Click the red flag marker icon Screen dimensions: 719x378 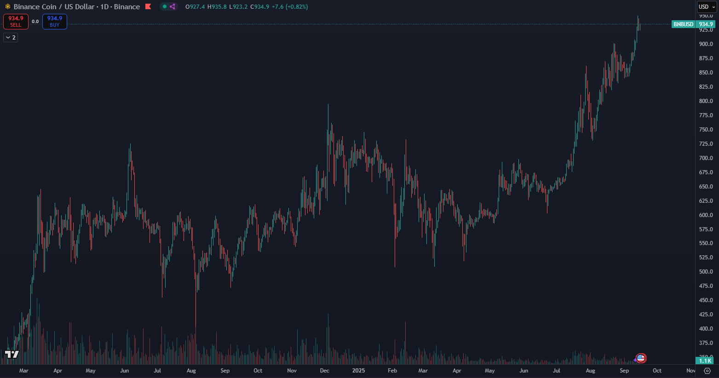point(148,7)
